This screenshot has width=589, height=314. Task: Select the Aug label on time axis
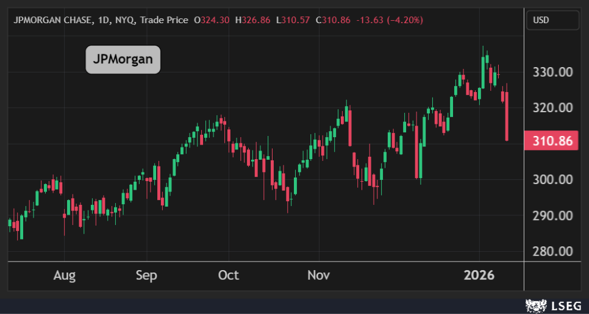tap(64, 276)
